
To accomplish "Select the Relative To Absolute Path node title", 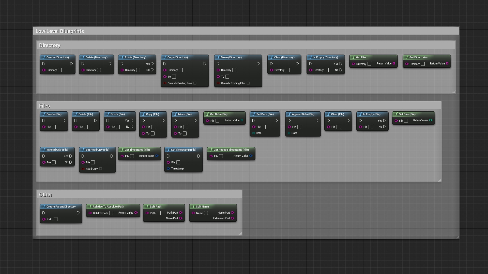I will (x=108, y=207).
